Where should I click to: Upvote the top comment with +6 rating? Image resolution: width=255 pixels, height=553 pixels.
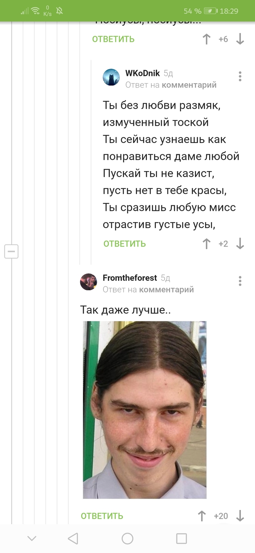click(x=207, y=39)
